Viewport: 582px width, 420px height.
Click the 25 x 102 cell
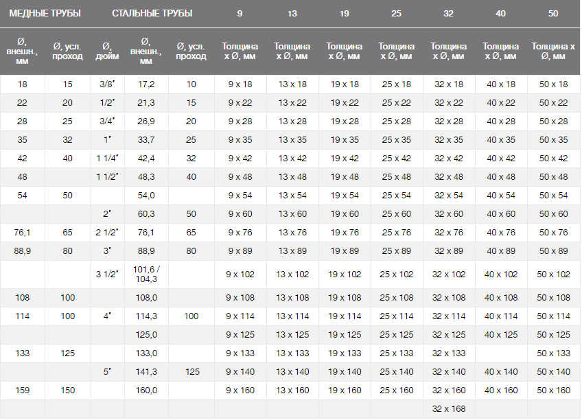tap(397, 275)
